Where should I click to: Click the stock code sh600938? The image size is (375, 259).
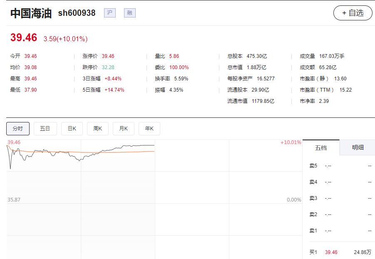(x=77, y=13)
